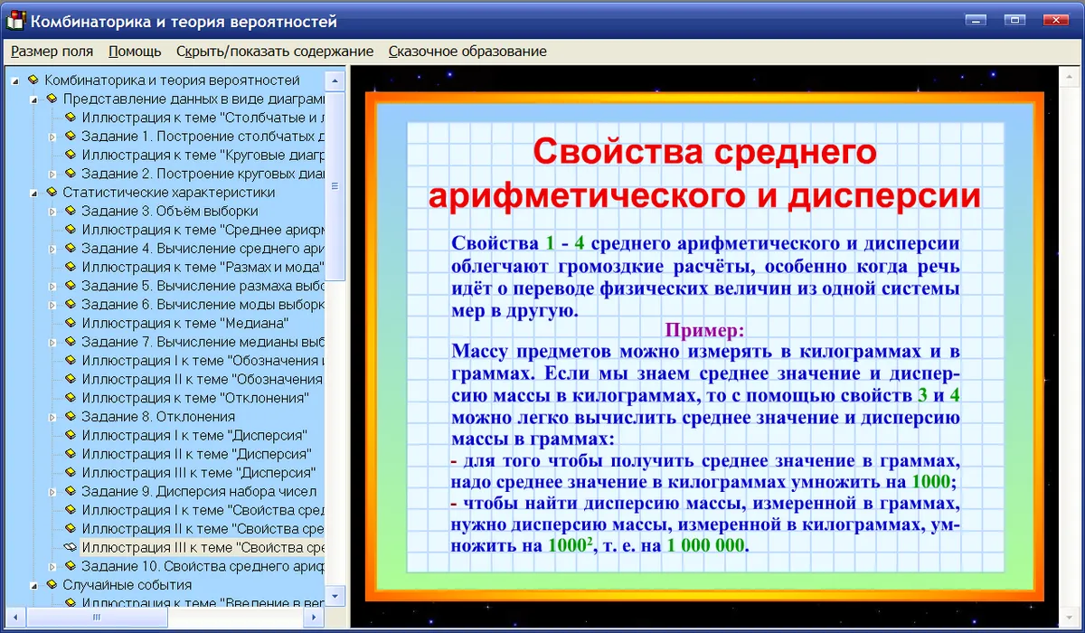Viewport: 1085px width, 633px height.
Task: Click the book icon of "Иллюстрация к теме Размах и мода"
Action: (71, 267)
